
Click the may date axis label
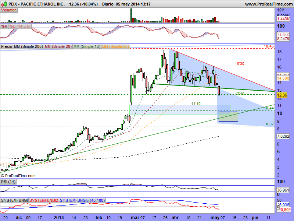(x=215, y=218)
